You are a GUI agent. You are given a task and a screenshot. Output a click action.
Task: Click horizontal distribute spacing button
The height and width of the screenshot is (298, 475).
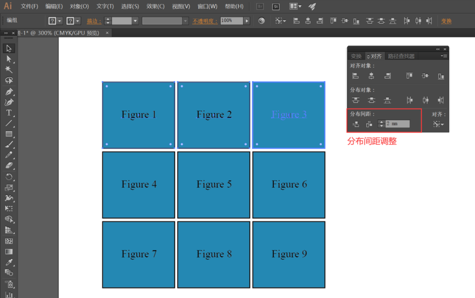click(369, 124)
